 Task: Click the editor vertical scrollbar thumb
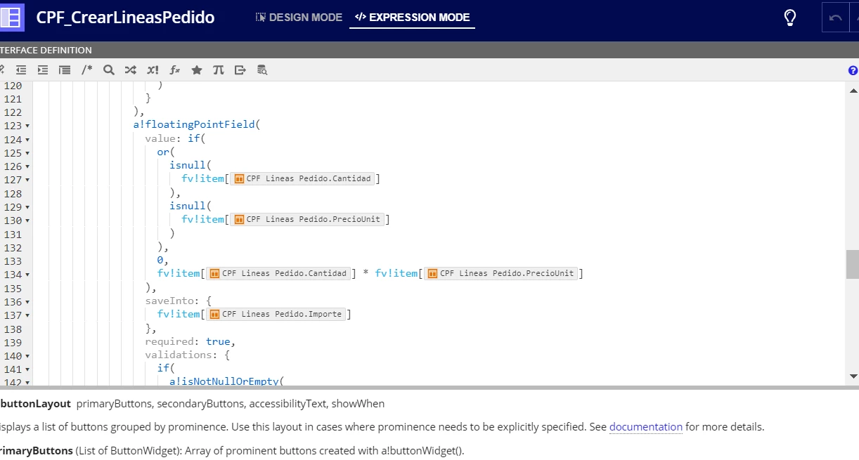pyautogui.click(x=853, y=264)
